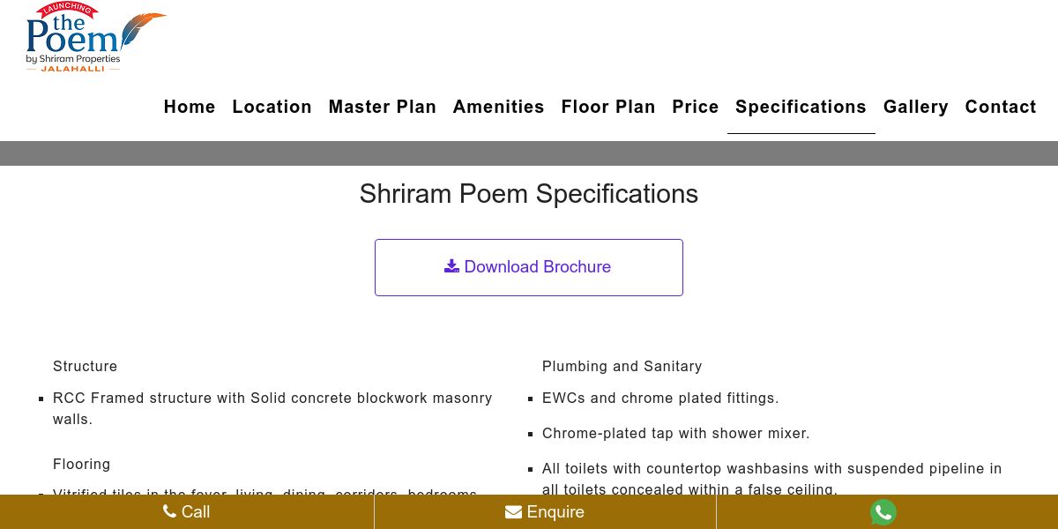The image size is (1058, 529).
Task: Go to the Contact page
Action: pyautogui.click(x=1000, y=107)
